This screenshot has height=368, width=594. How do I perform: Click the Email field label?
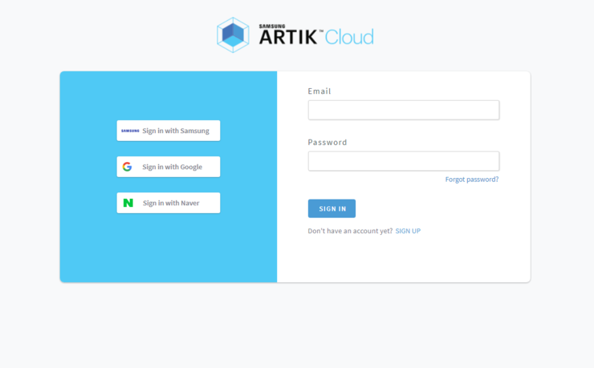click(x=319, y=91)
